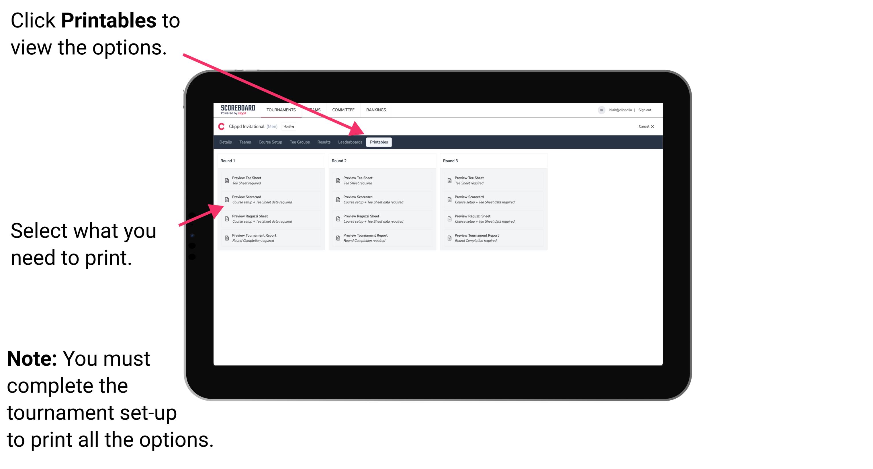Click Preview Tee Sheet icon Round 2
The height and width of the screenshot is (469, 873).
tap(338, 180)
